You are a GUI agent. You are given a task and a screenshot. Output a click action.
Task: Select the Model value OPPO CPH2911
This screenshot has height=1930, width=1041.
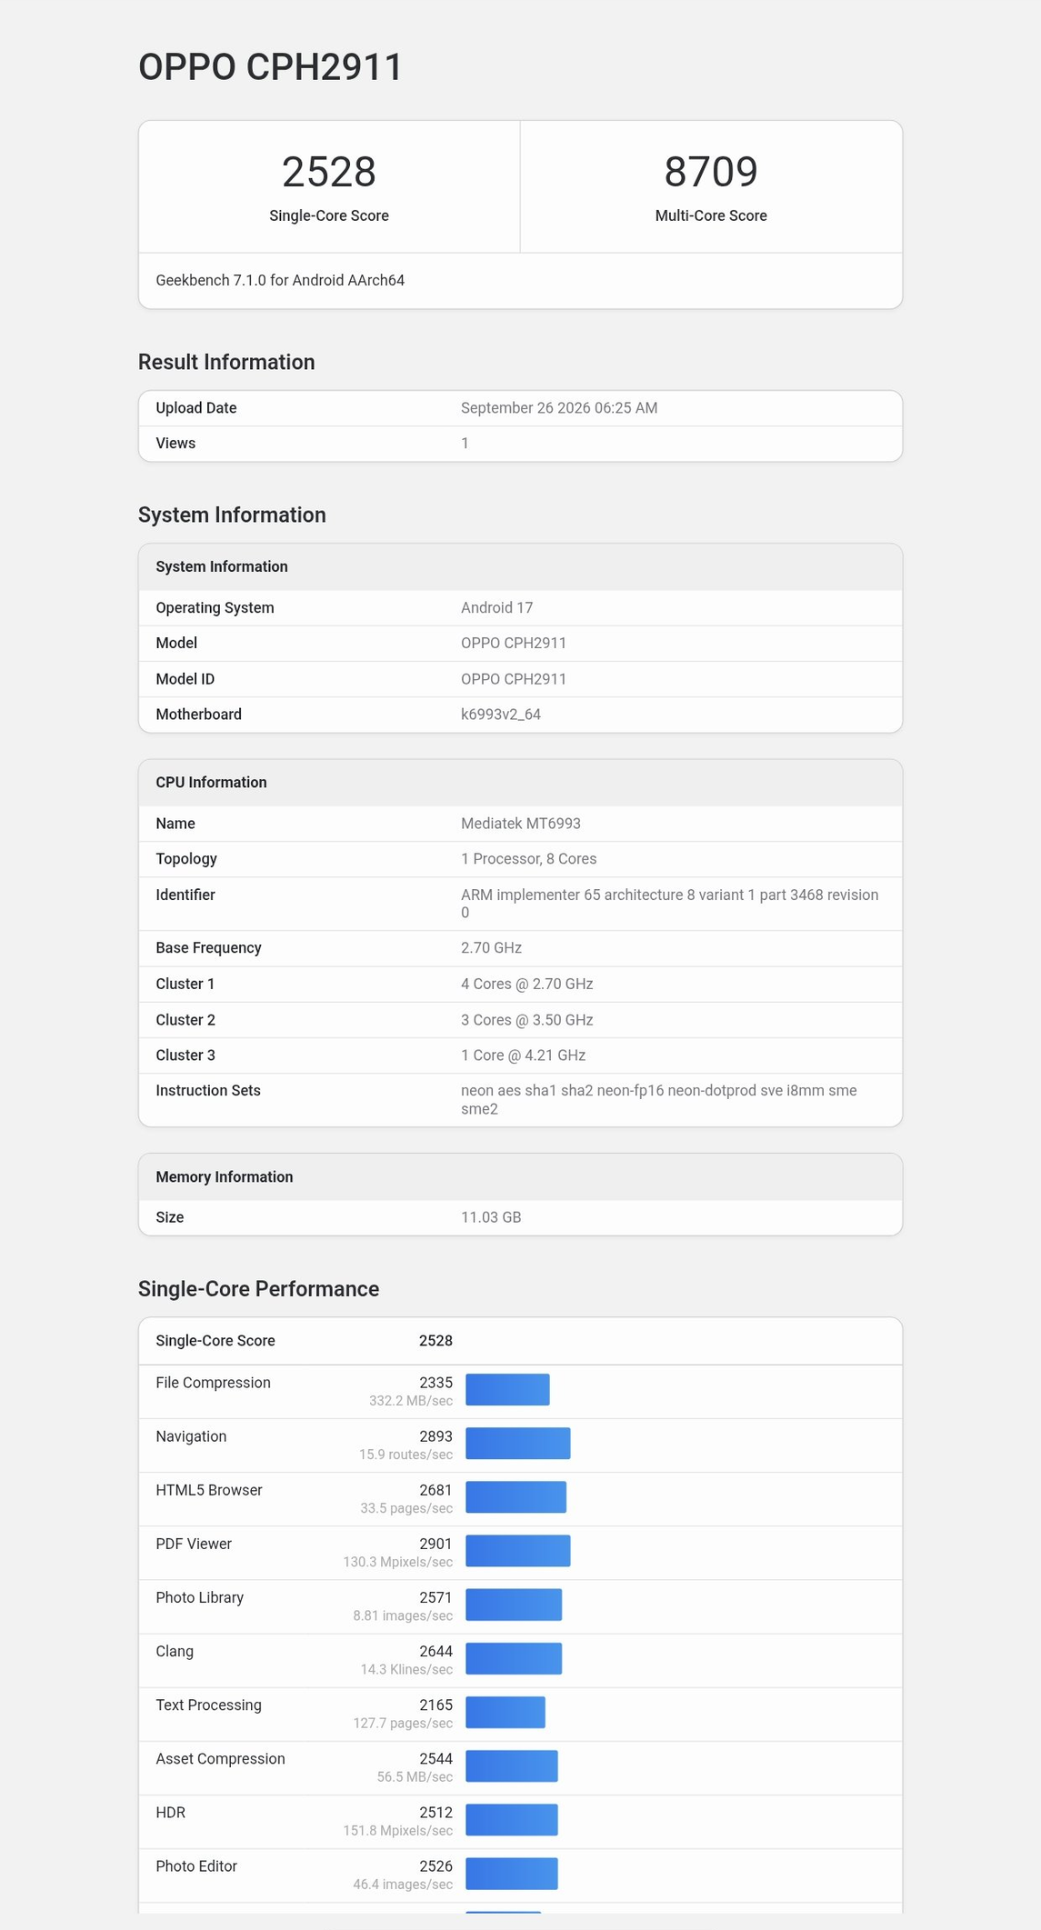[x=514, y=643]
